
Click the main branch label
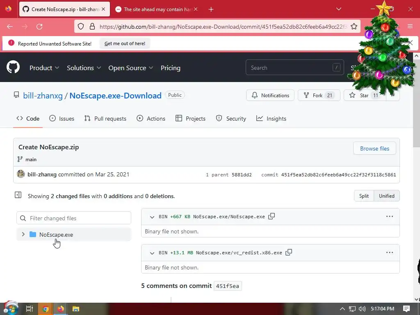click(x=31, y=160)
